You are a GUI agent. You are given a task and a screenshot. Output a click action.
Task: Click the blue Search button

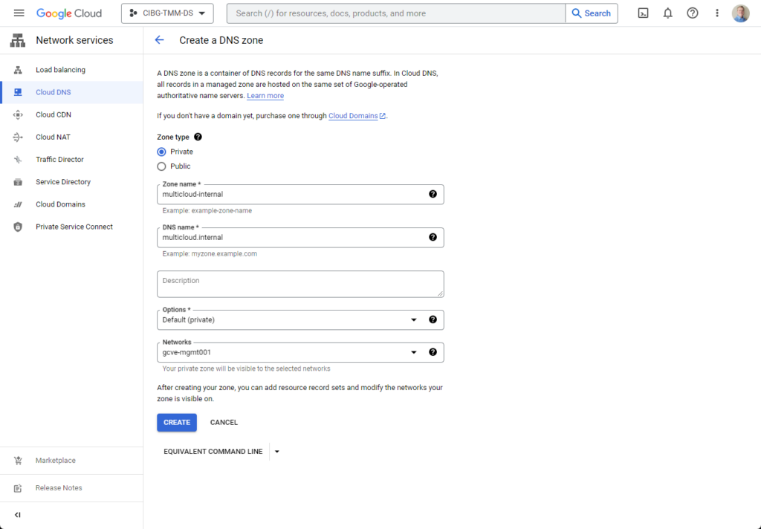click(x=592, y=13)
